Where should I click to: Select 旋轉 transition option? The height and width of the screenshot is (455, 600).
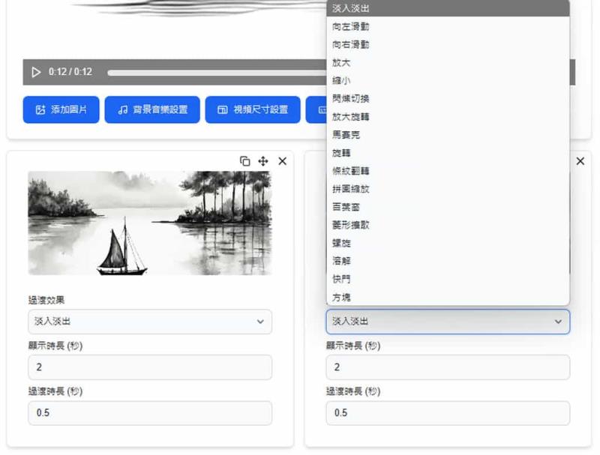coord(448,153)
